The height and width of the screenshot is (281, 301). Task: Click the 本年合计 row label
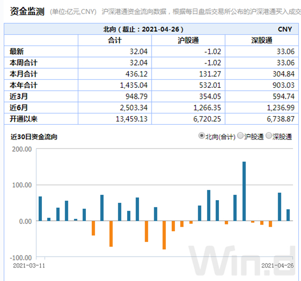(23, 85)
